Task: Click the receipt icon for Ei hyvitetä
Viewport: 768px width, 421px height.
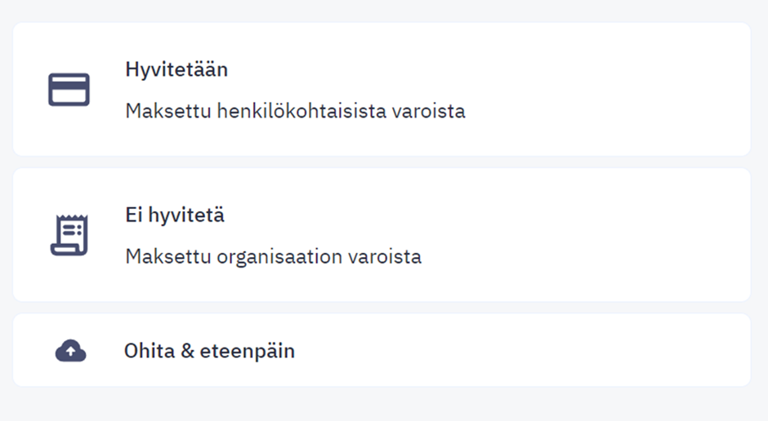Action: click(x=69, y=235)
